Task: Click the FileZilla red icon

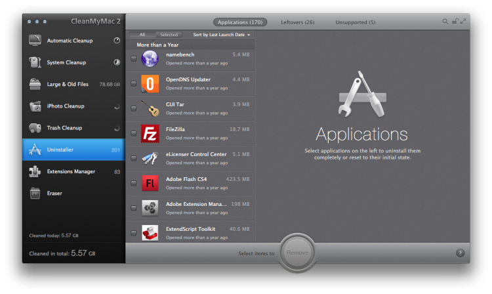Action: [x=150, y=133]
